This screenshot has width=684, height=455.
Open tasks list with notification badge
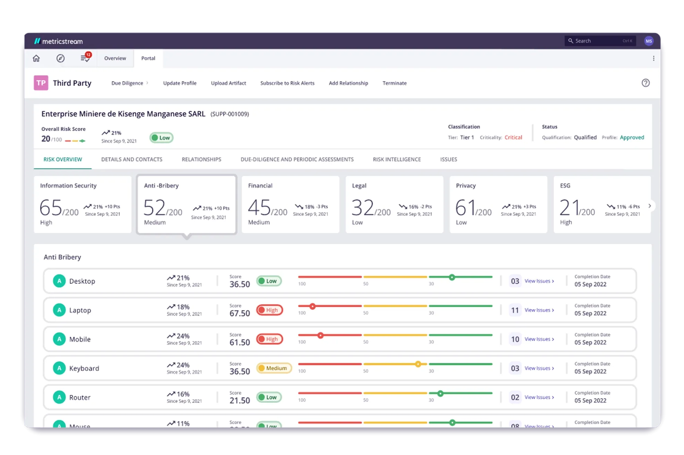85,58
